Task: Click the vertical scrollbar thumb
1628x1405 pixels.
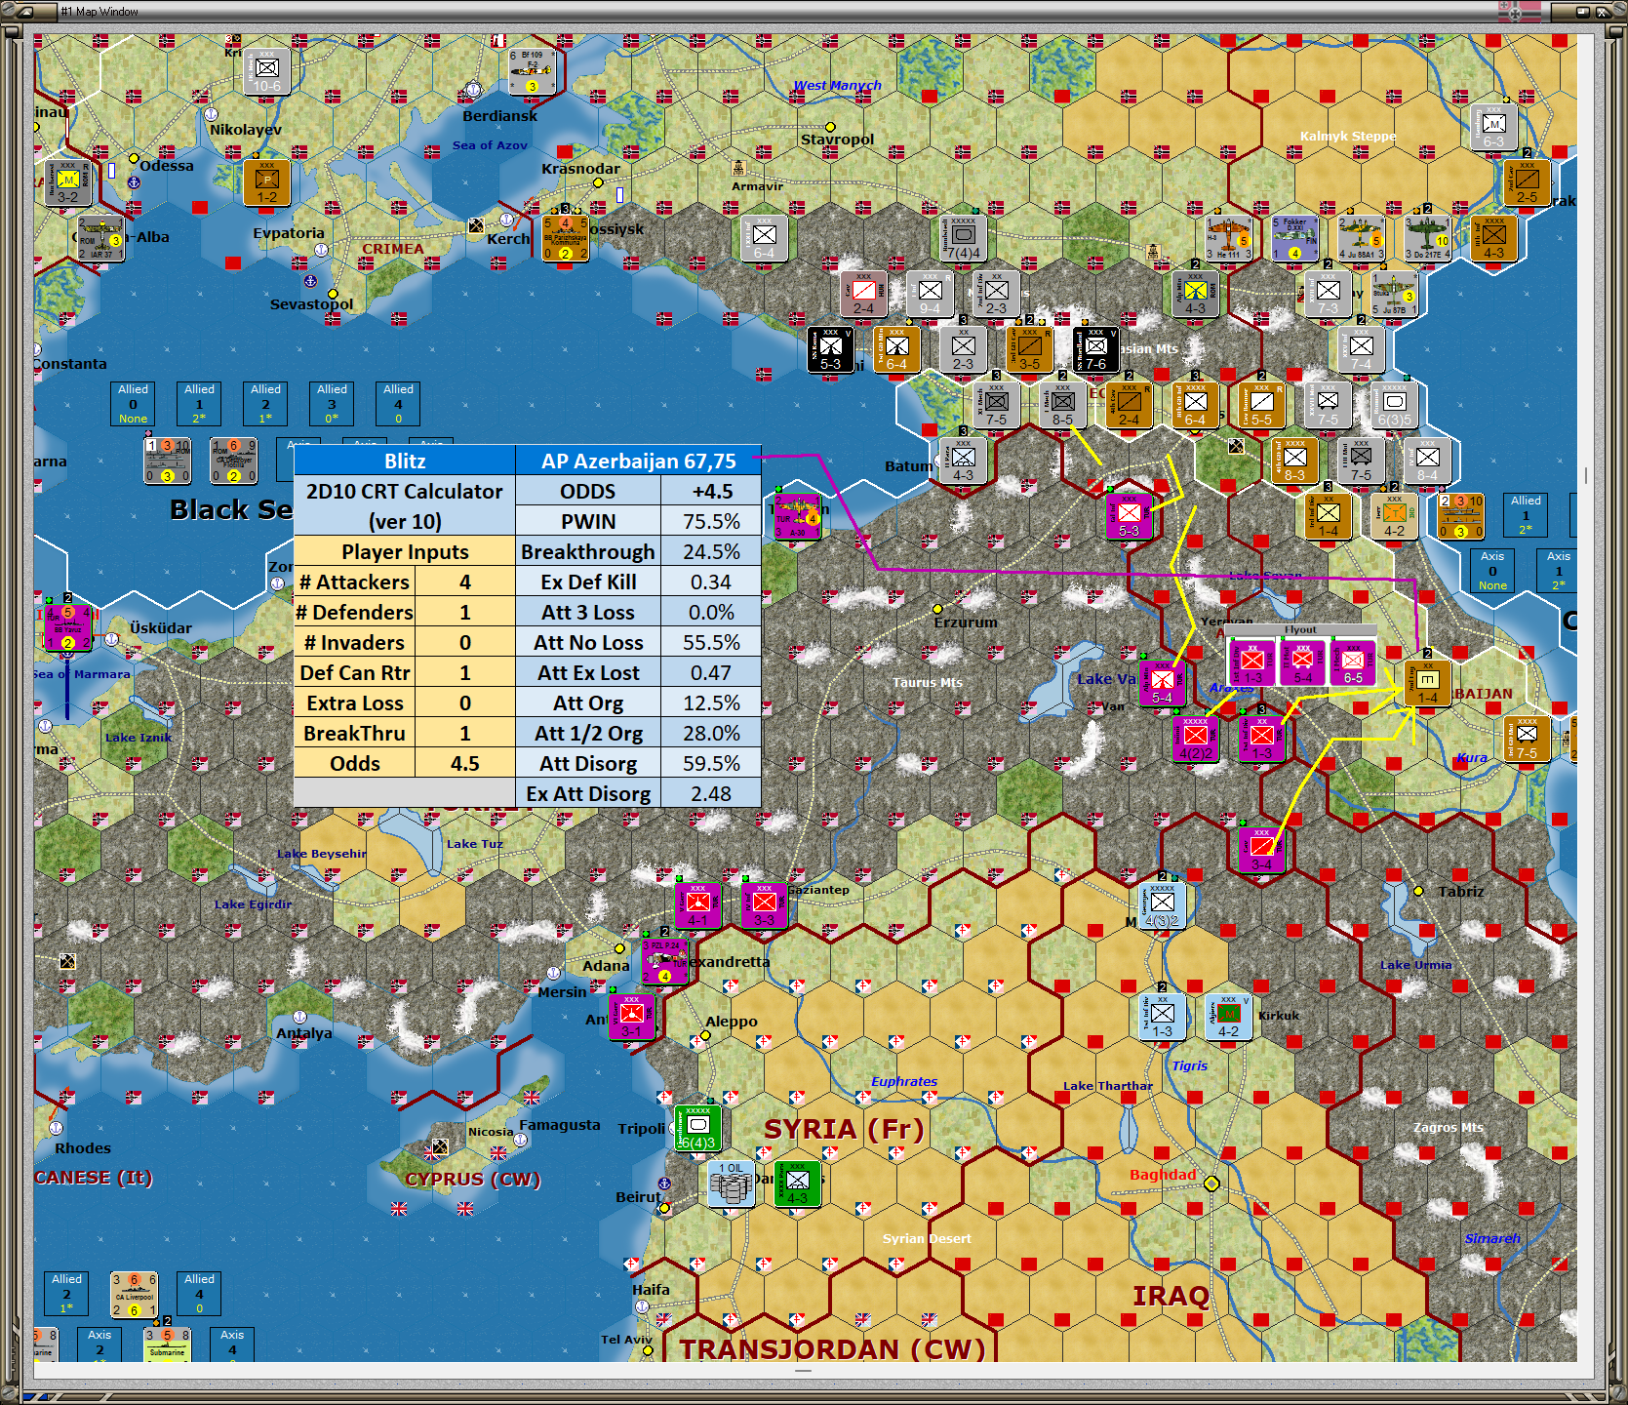Action: tap(1586, 475)
